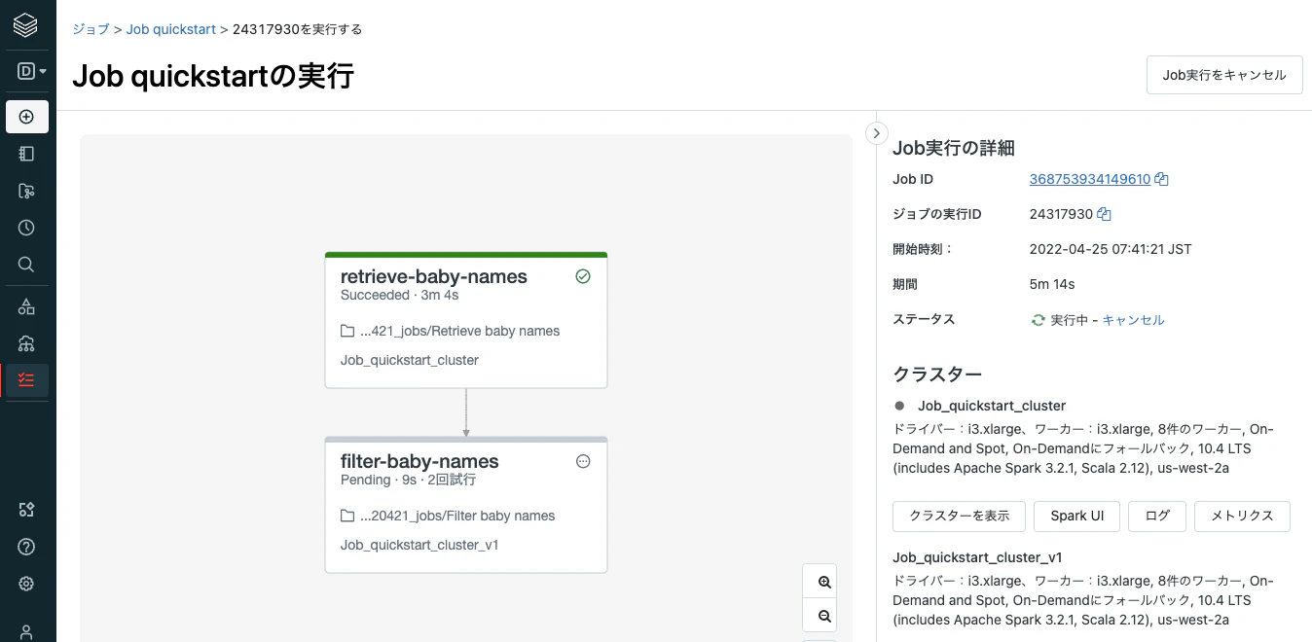Screen dimensions: 1312x642
Task: Open the Workspace icon in sidebar
Action: pyautogui.click(x=26, y=154)
